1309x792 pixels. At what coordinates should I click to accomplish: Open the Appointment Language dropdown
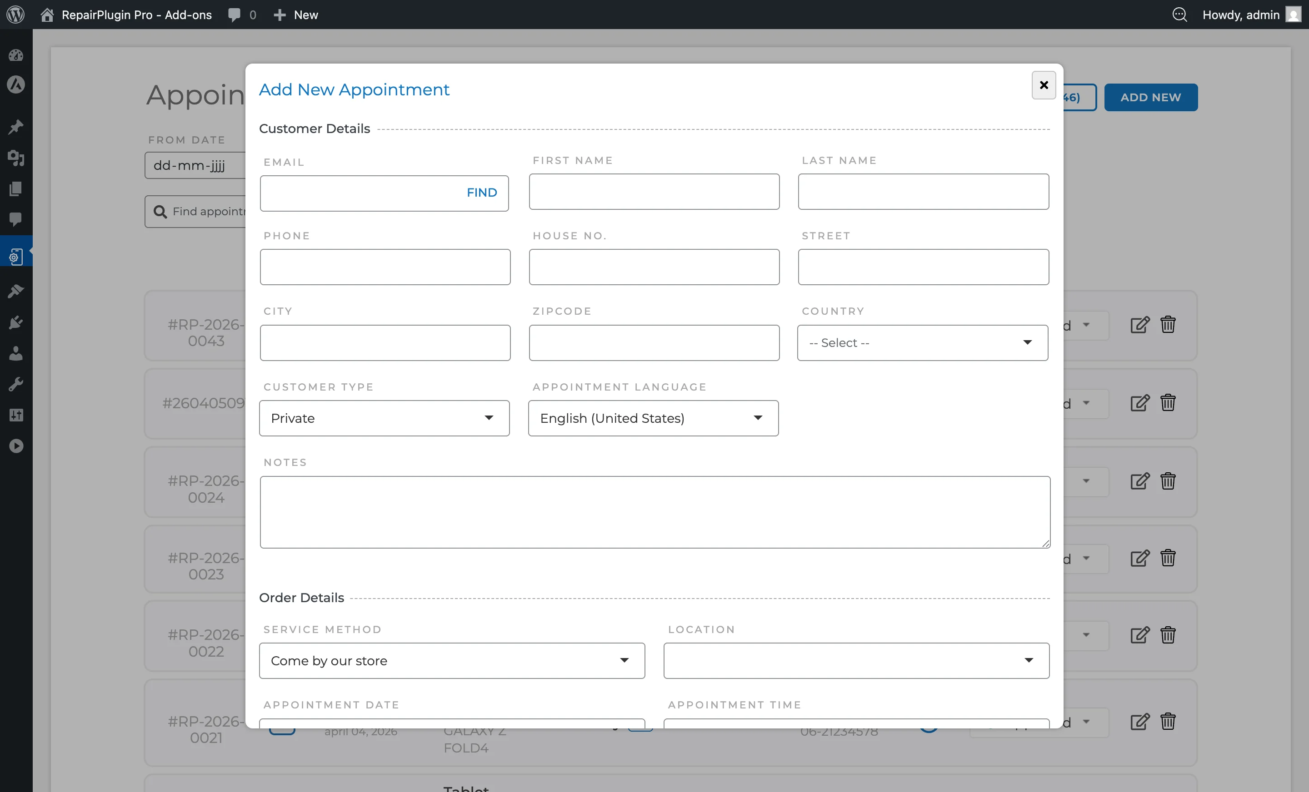[x=653, y=418]
